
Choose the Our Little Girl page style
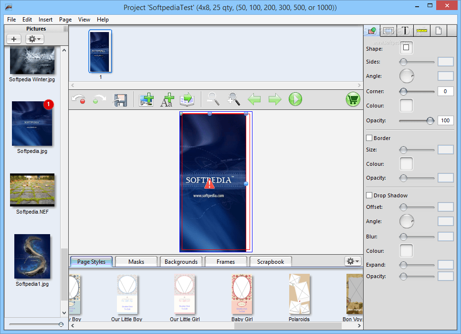(x=184, y=294)
